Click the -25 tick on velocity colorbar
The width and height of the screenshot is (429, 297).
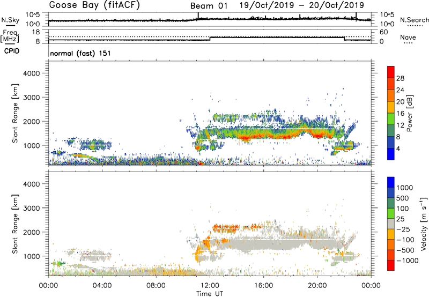pos(403,229)
